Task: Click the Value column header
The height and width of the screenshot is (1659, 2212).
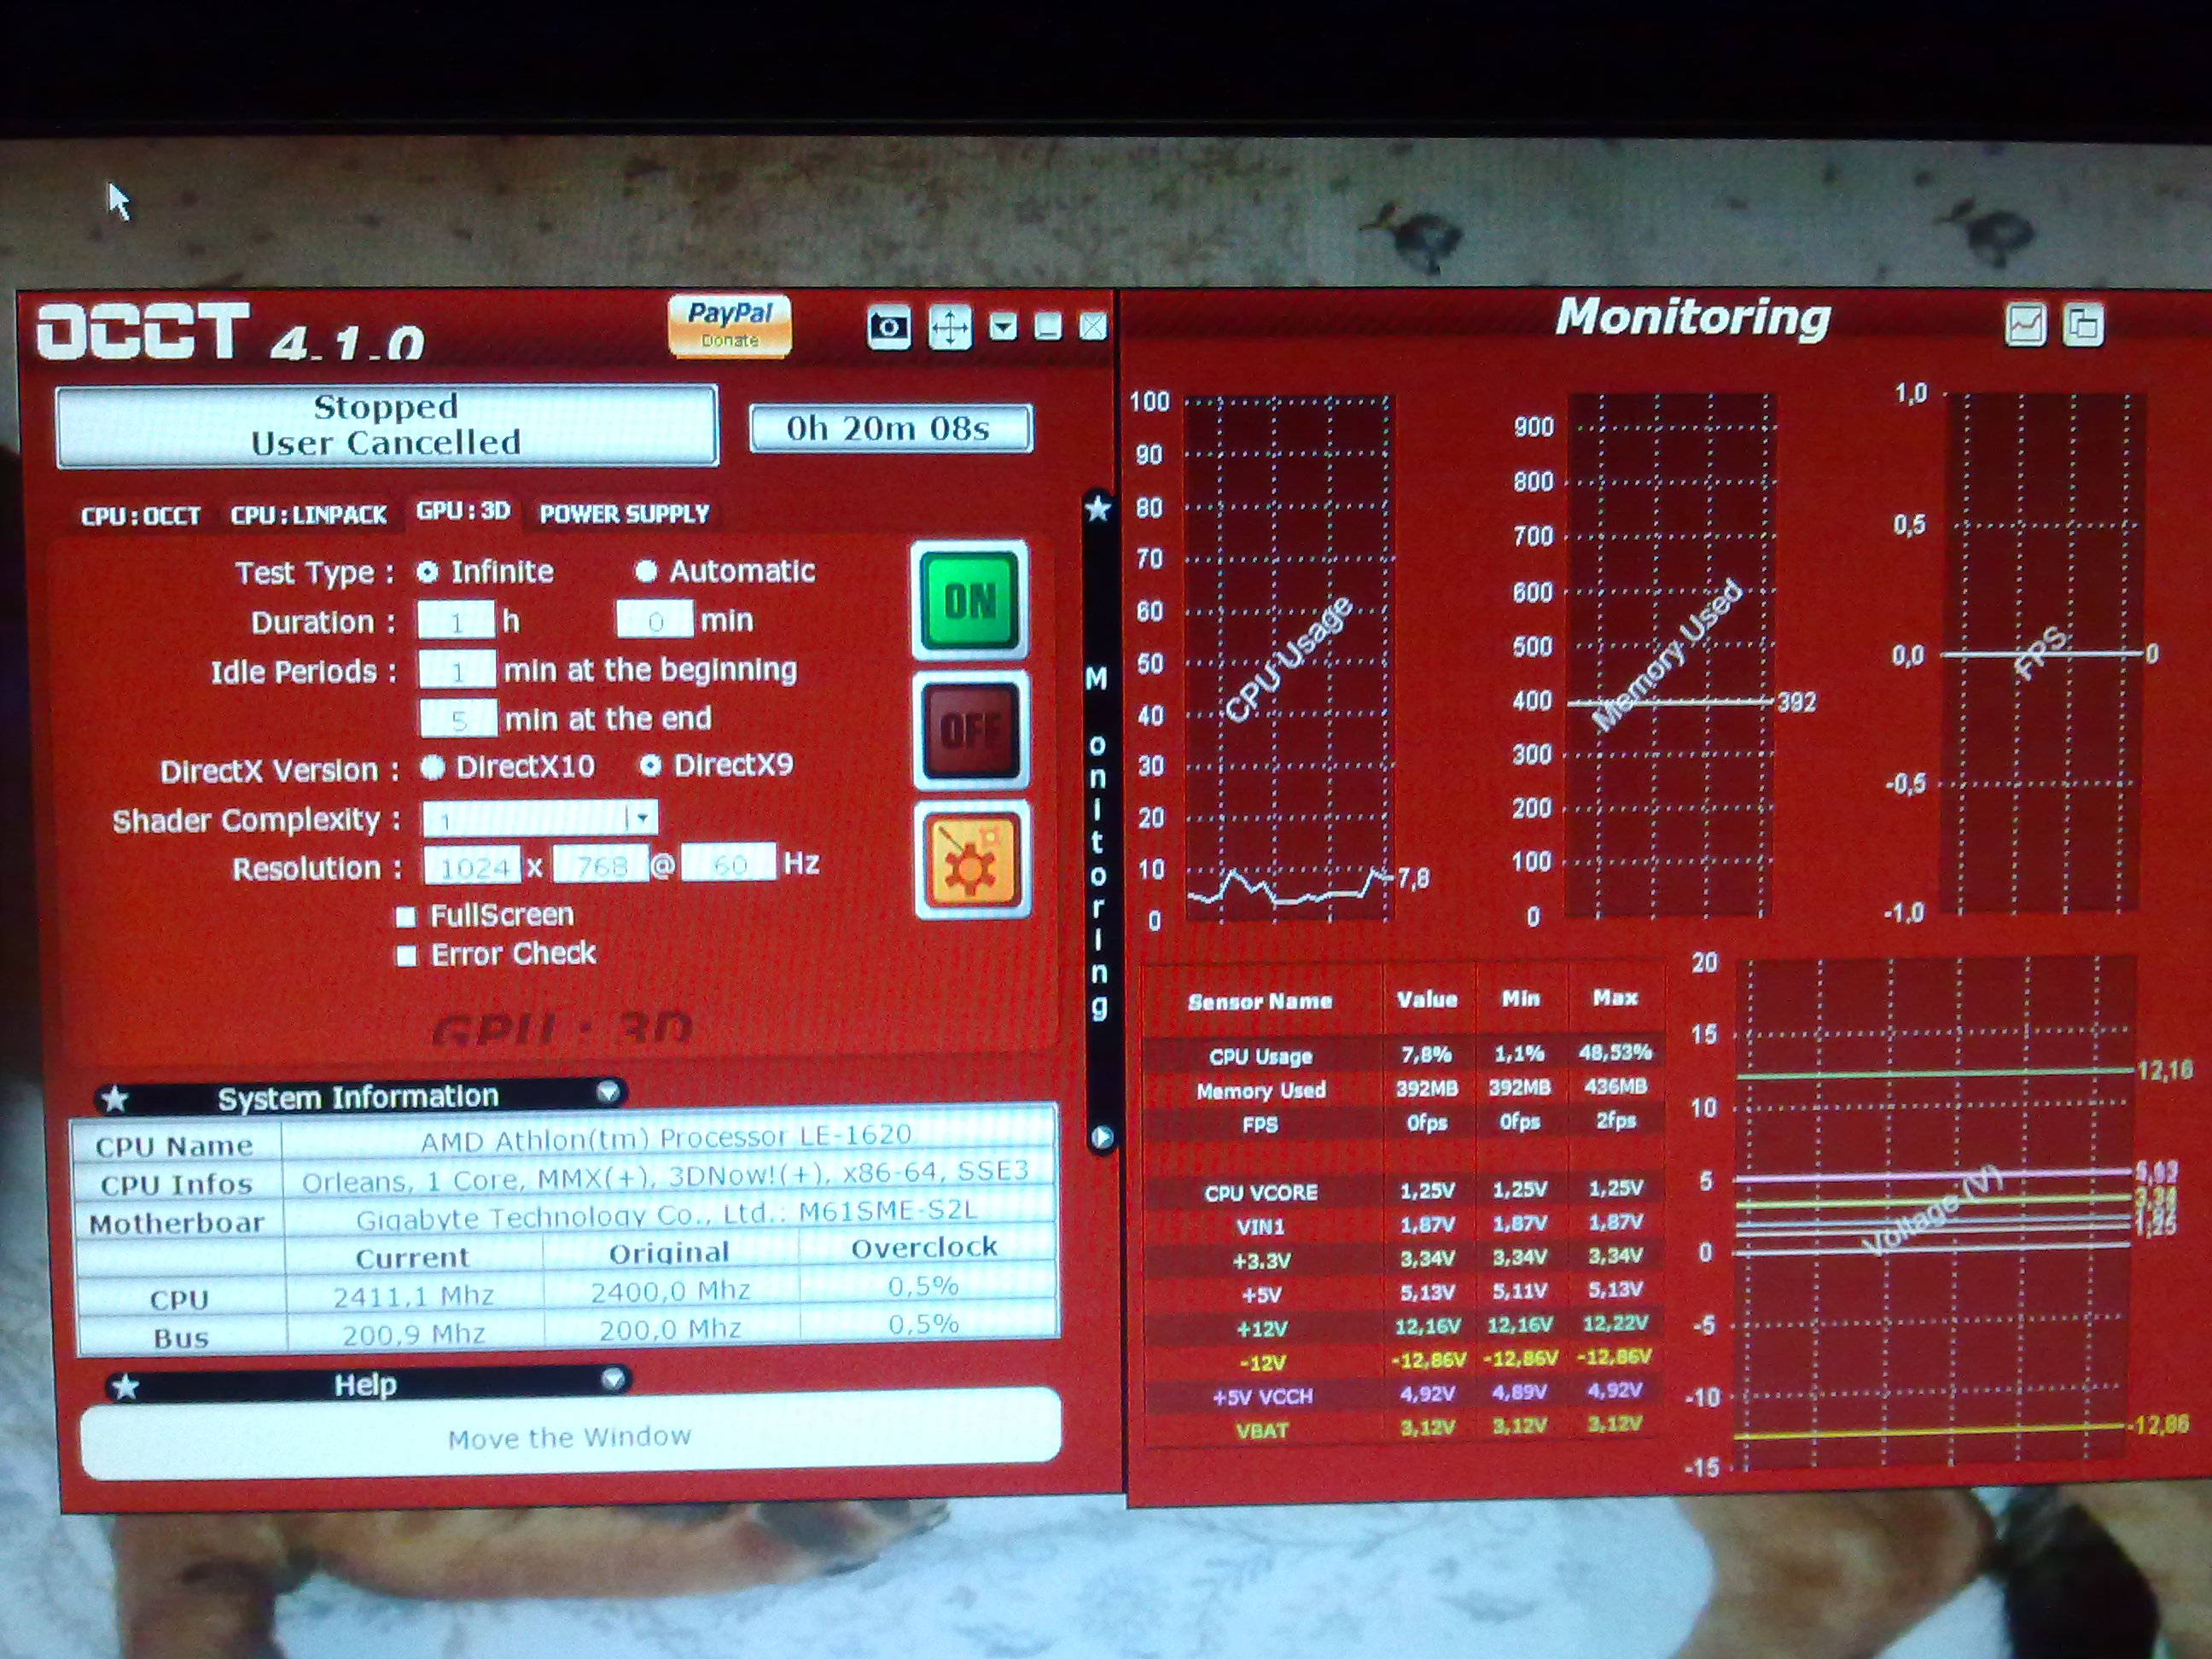Action: (x=1427, y=999)
